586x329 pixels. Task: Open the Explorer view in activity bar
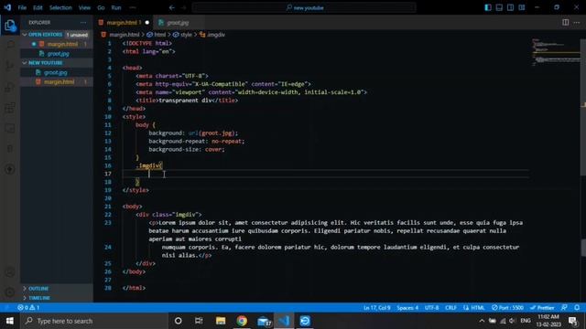[x=10, y=26]
